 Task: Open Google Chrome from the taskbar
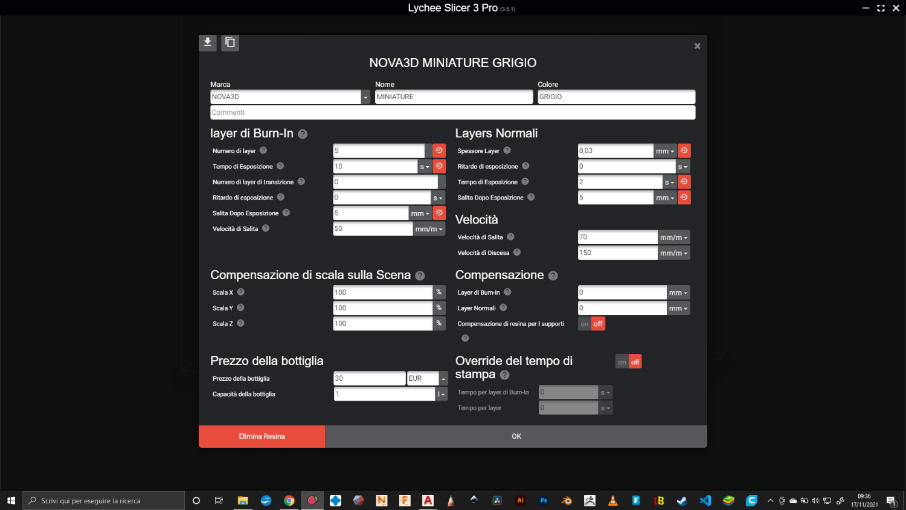coord(289,500)
